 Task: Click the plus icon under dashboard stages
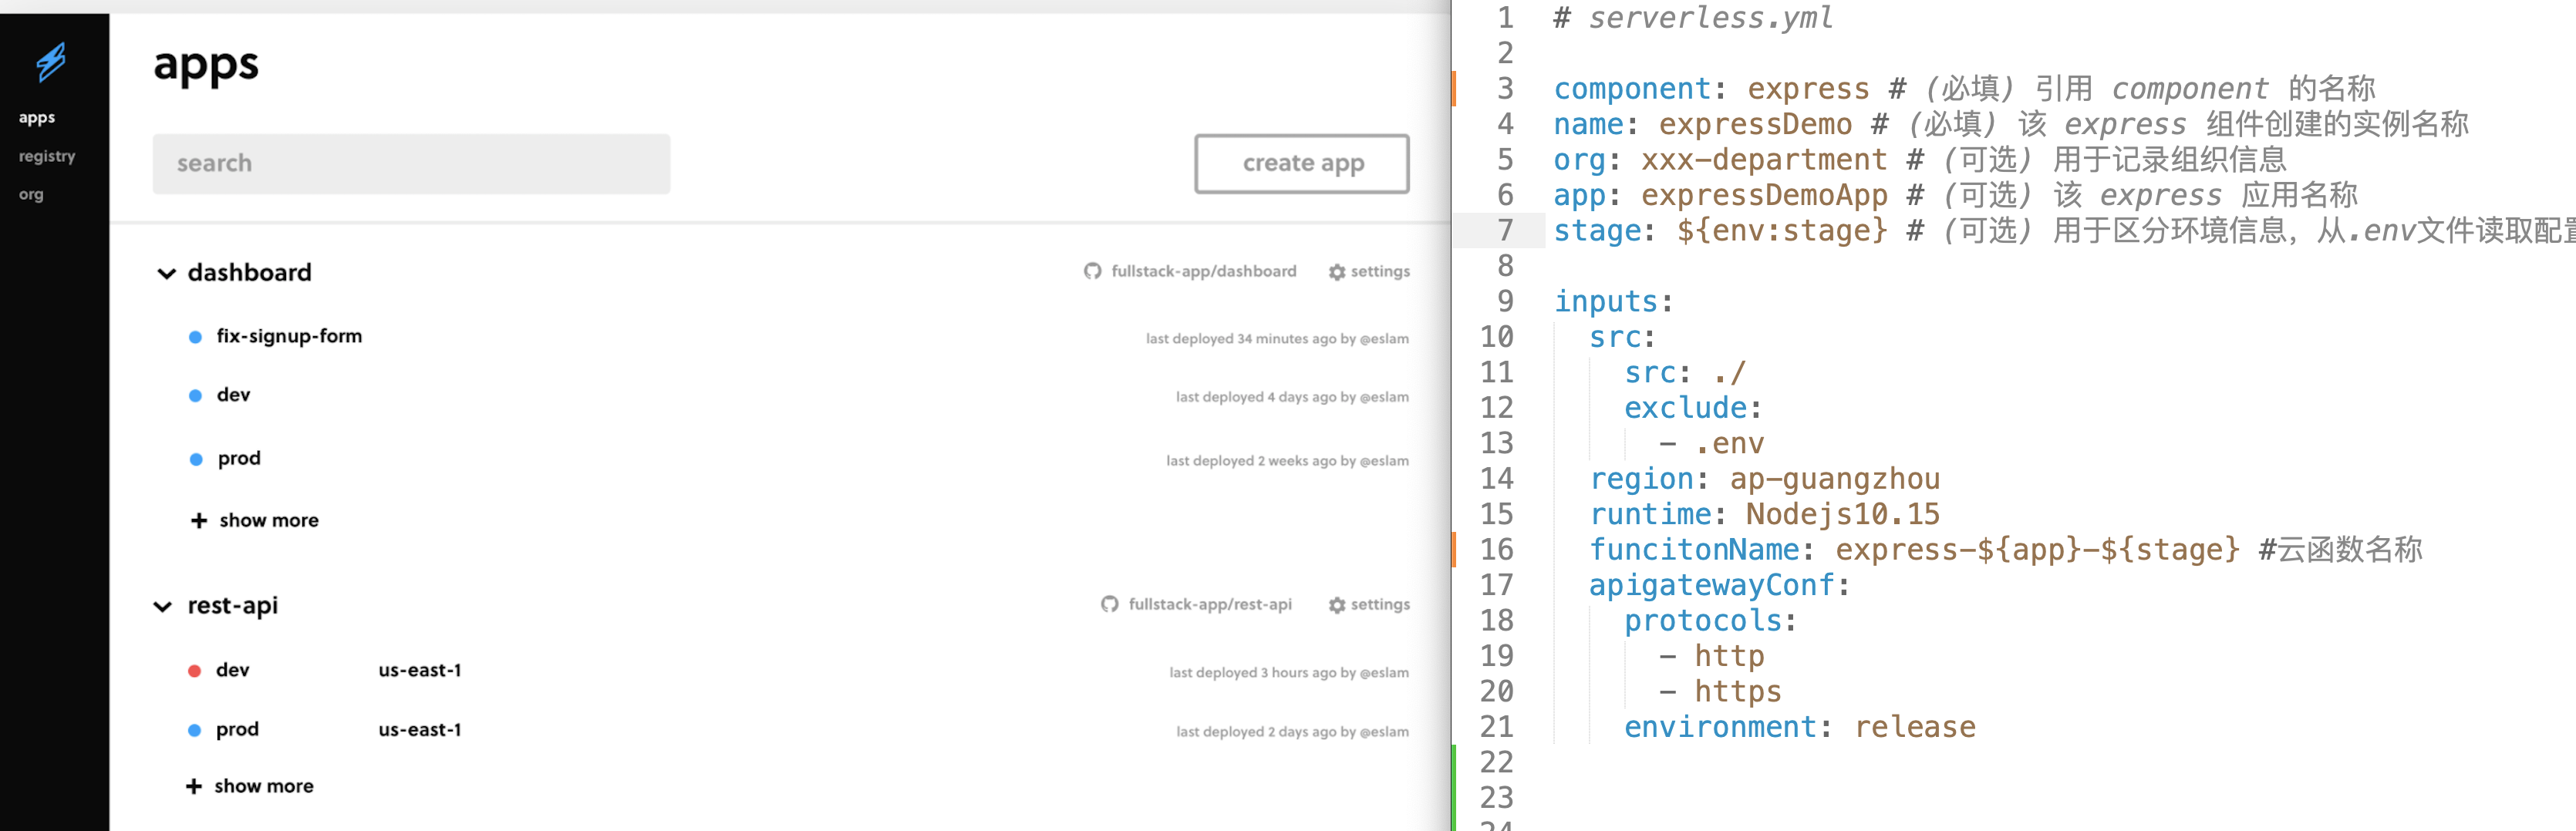[x=198, y=520]
